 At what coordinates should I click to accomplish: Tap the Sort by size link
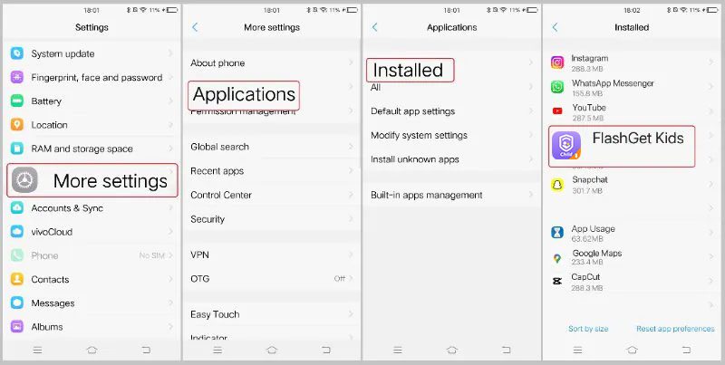[588, 329]
